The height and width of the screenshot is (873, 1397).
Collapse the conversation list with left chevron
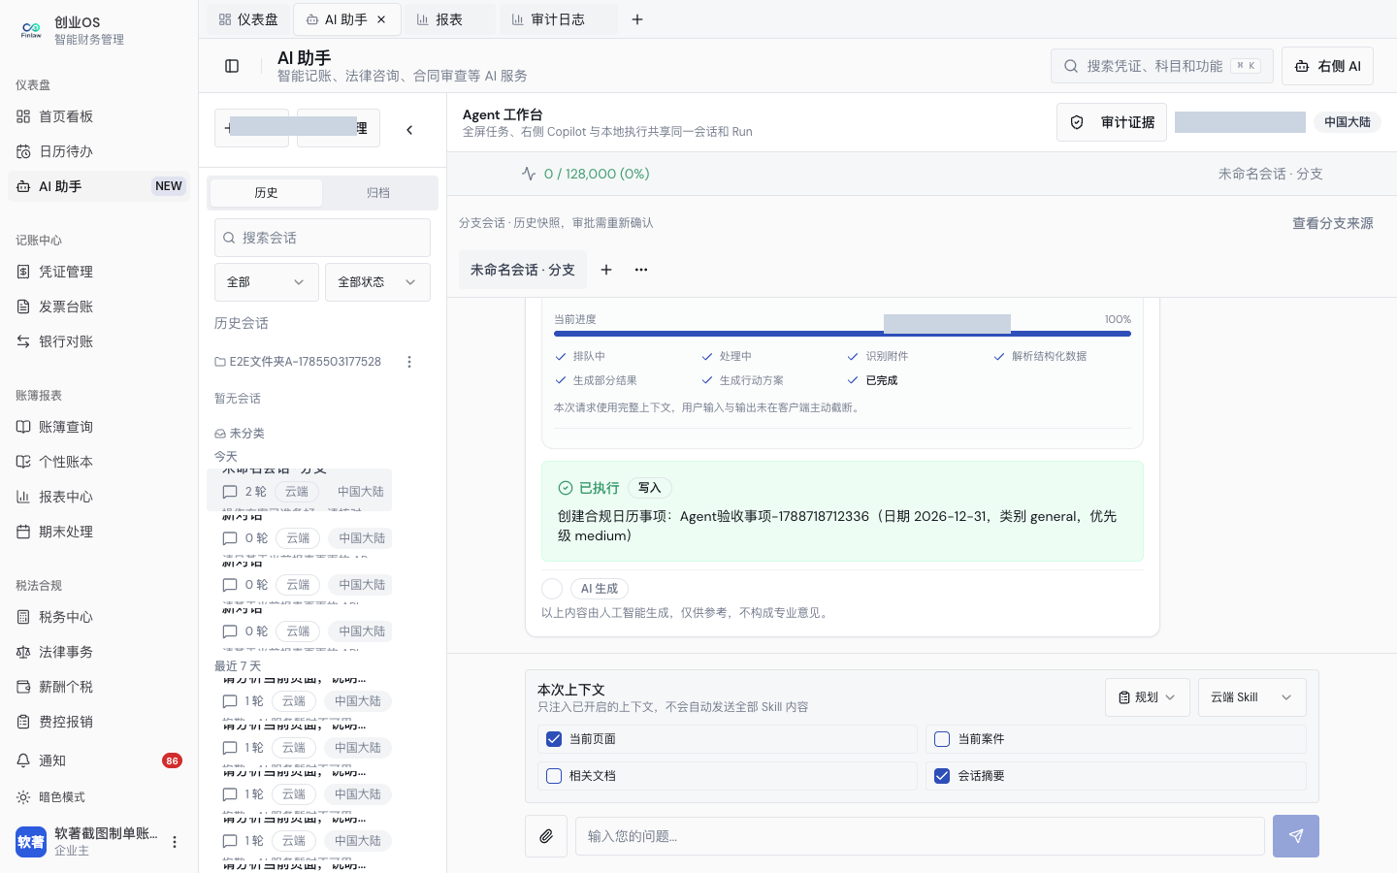pyautogui.click(x=409, y=129)
